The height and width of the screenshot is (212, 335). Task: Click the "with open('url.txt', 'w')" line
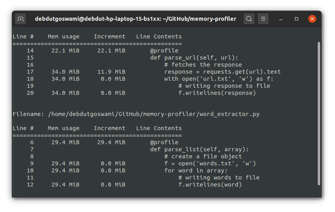click(x=220, y=79)
